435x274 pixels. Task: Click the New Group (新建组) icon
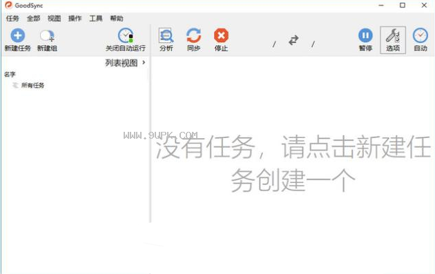(x=47, y=36)
